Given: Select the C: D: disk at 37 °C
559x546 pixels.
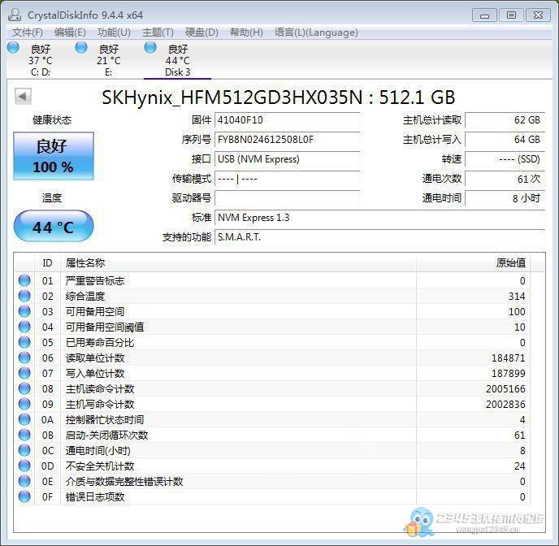Looking at the screenshot, I should (41, 60).
